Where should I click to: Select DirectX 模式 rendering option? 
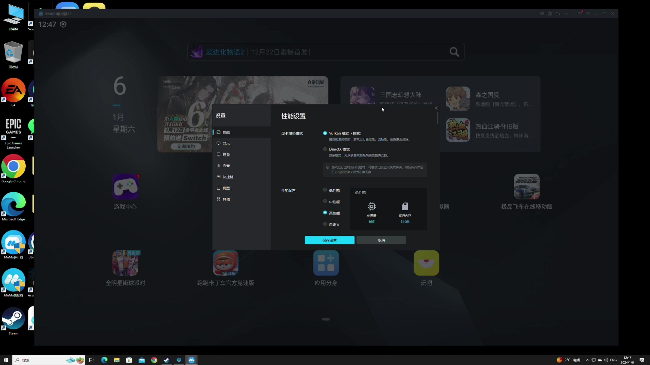pyautogui.click(x=325, y=149)
